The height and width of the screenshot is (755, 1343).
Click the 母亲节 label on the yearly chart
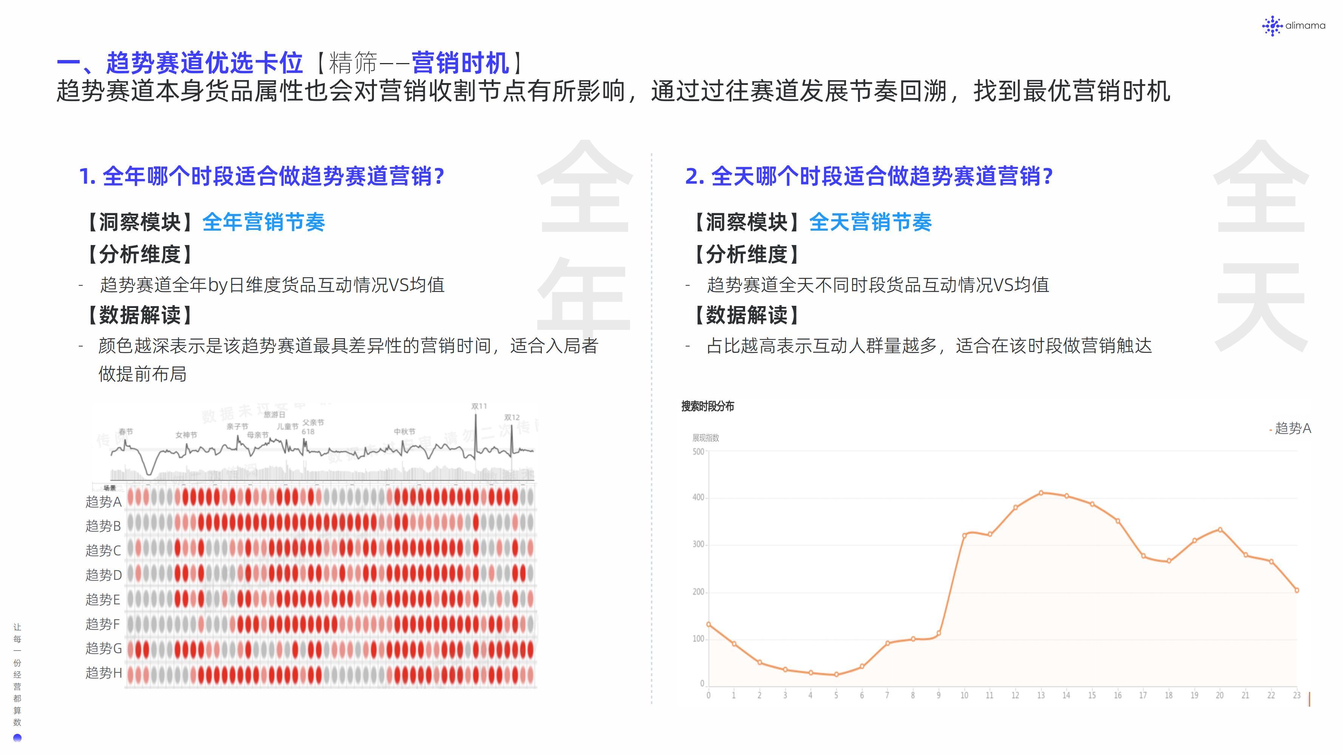pyautogui.click(x=258, y=435)
